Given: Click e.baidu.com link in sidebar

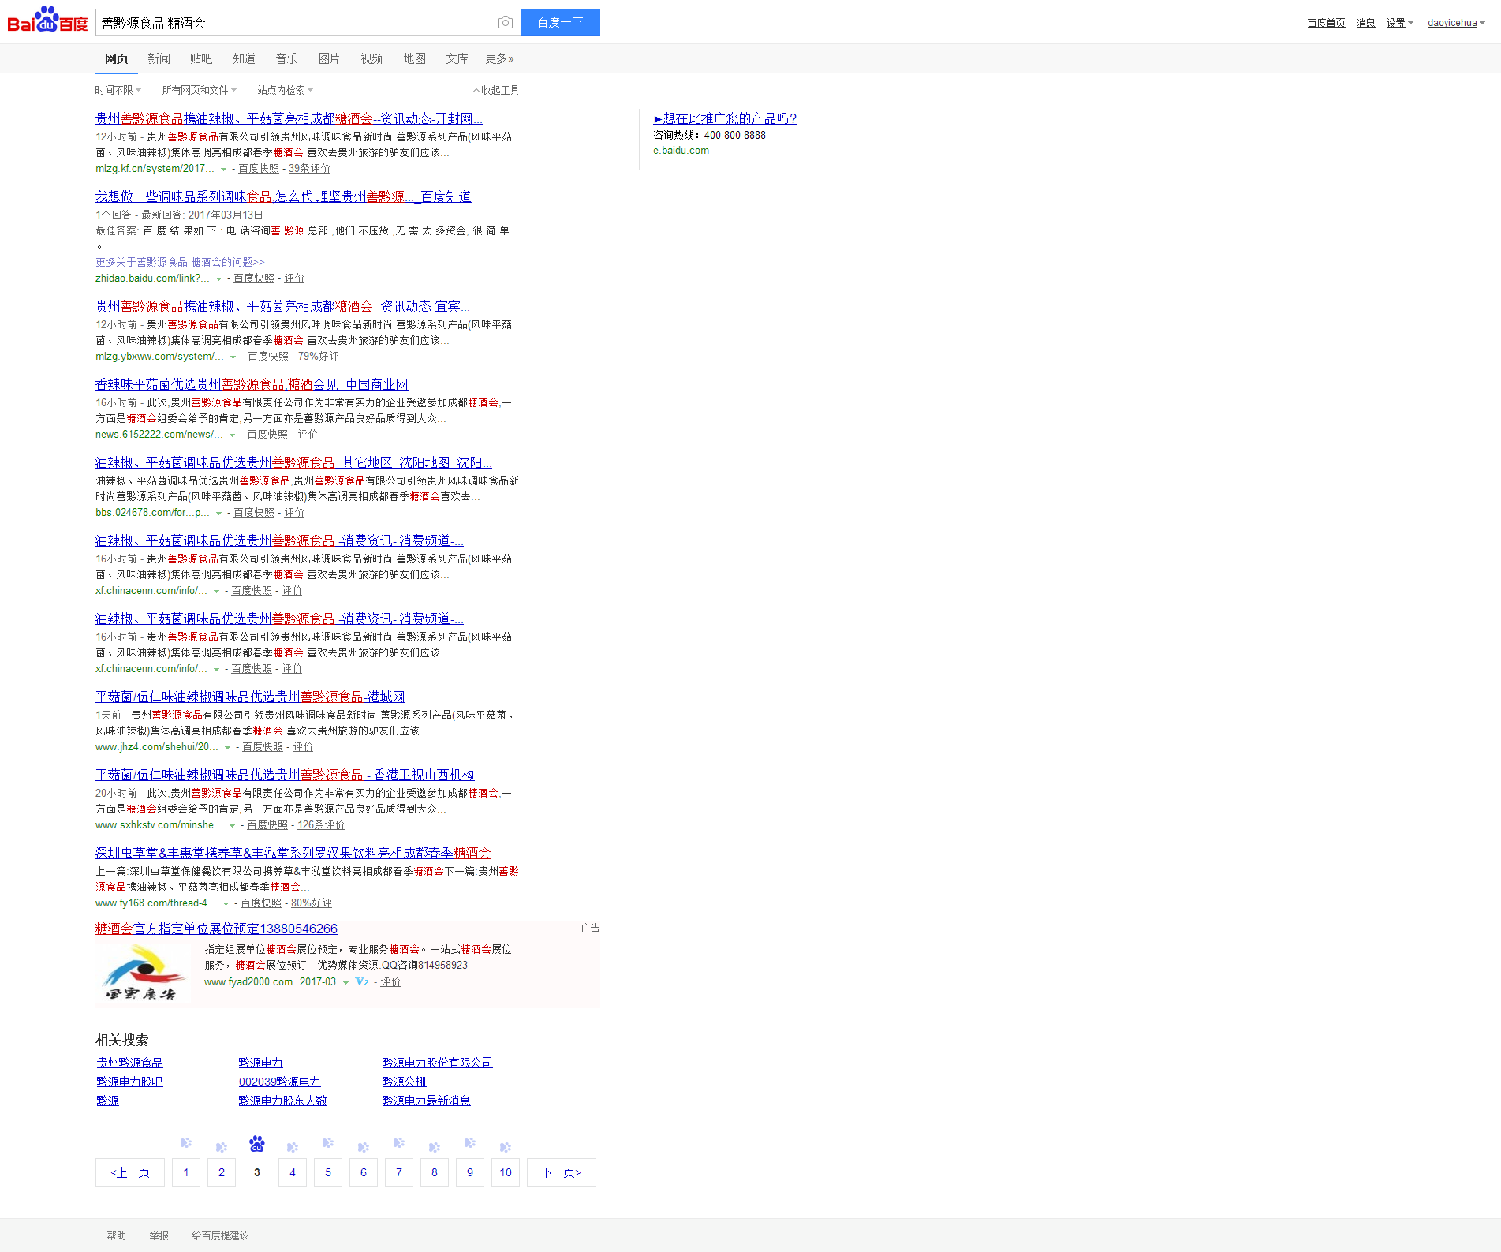Looking at the screenshot, I should coord(681,151).
